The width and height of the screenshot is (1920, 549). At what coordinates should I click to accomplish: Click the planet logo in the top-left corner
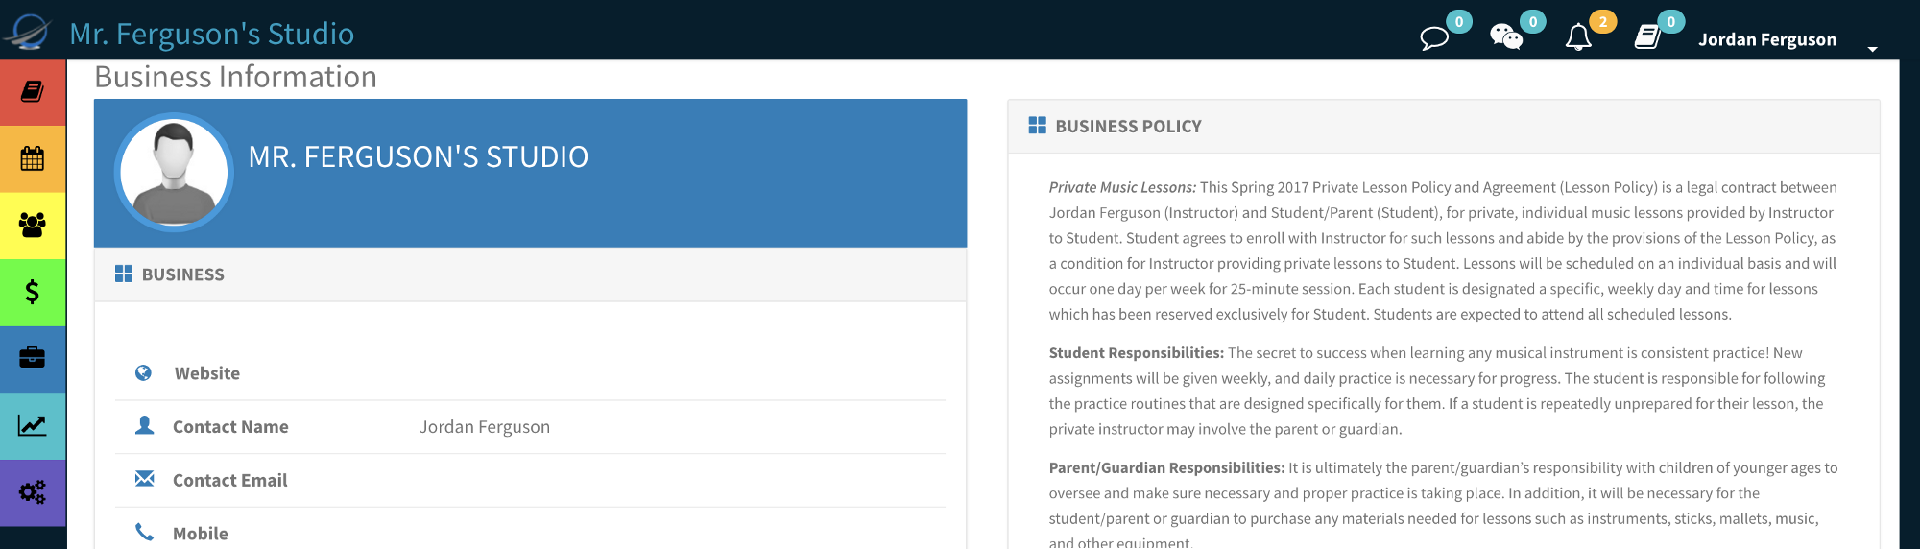coord(28,32)
